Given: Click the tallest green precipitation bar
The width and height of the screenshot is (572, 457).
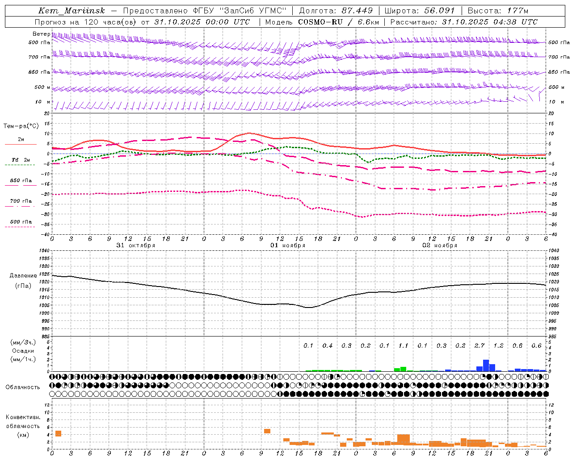Looking at the screenshot, I should [403, 369].
